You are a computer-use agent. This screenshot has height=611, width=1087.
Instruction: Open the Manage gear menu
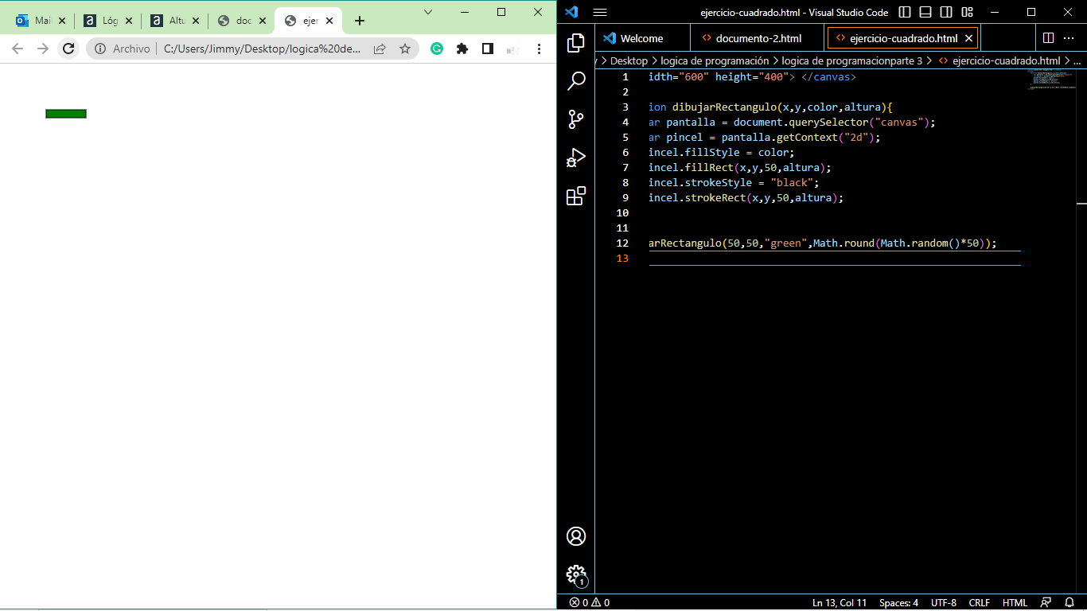click(576, 574)
